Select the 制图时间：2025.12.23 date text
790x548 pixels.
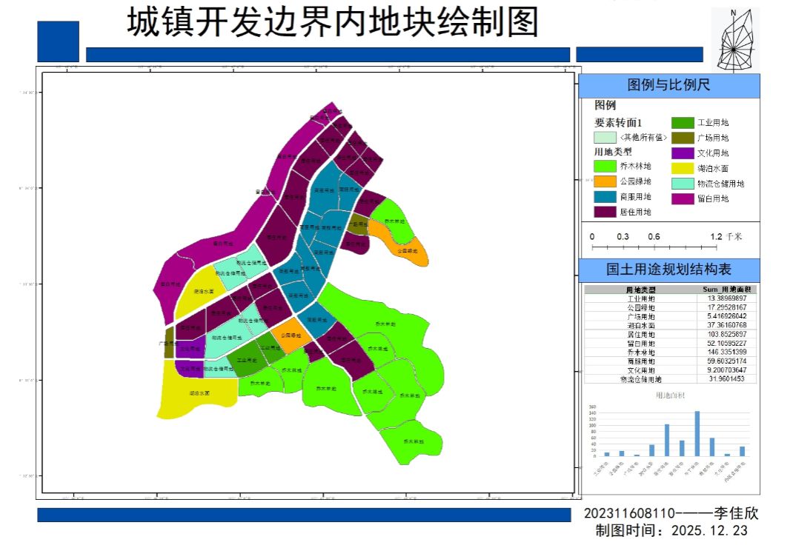(x=671, y=531)
